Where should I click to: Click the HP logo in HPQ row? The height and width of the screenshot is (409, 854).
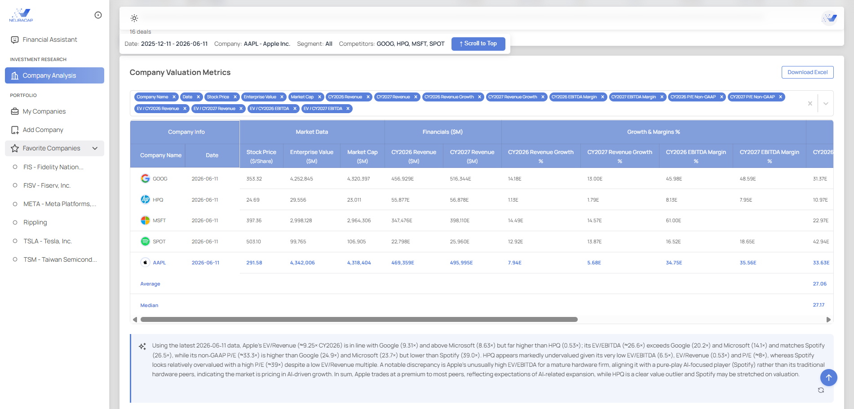(145, 200)
